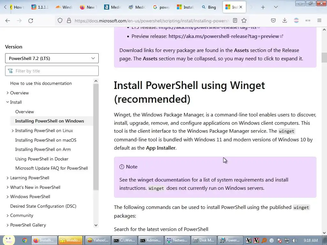Bookmark this page with the star

(x=244, y=20)
